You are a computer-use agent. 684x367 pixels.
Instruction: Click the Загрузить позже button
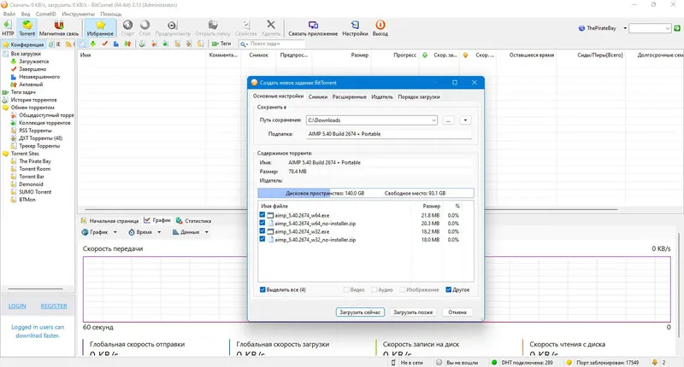tap(413, 312)
